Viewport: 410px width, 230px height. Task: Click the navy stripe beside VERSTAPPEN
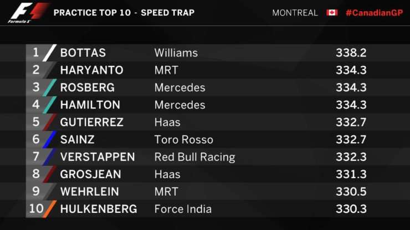pyautogui.click(x=49, y=157)
